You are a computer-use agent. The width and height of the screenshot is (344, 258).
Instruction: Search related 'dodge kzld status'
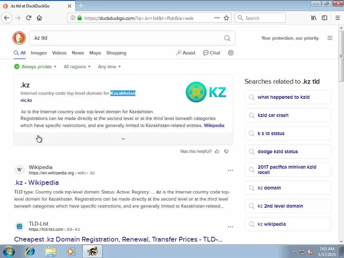[288, 152]
